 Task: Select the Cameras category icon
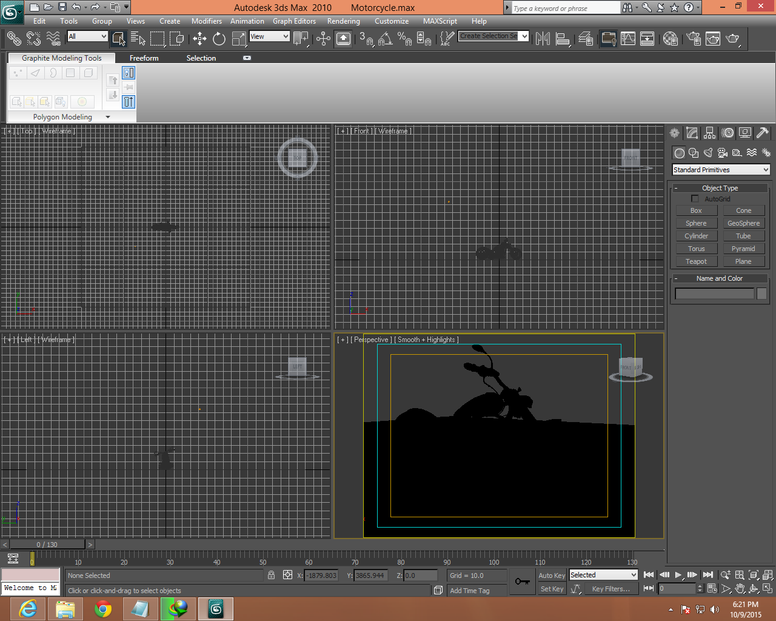coord(723,153)
